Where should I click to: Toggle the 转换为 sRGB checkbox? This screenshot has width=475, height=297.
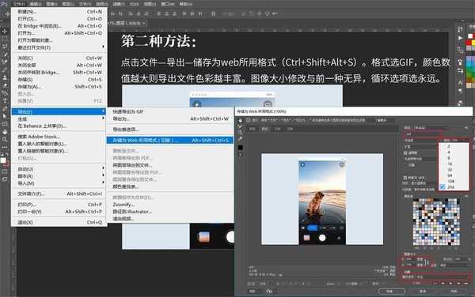point(405,178)
